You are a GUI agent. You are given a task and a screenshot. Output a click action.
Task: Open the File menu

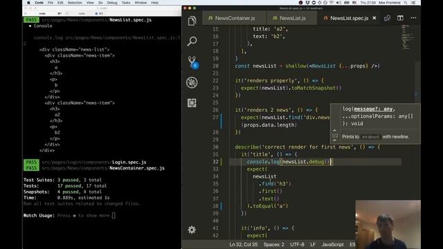51,3
